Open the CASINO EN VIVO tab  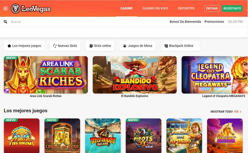(155, 8)
